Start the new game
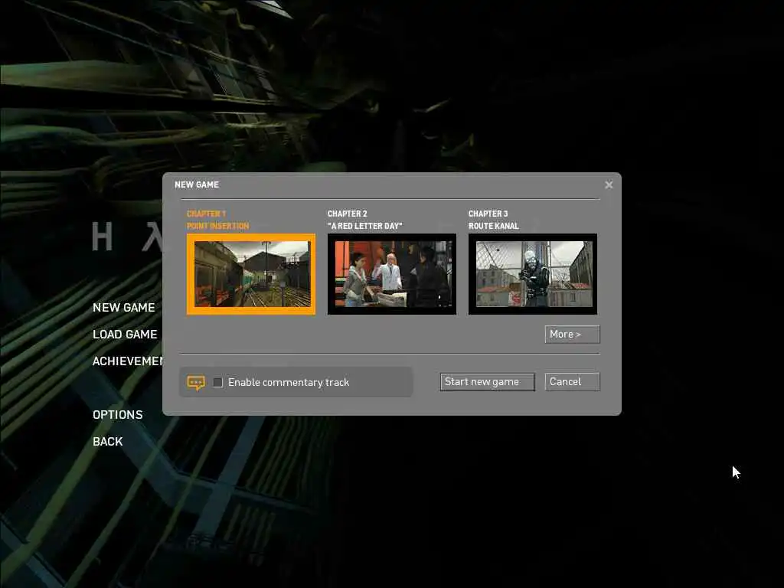 [488, 382]
